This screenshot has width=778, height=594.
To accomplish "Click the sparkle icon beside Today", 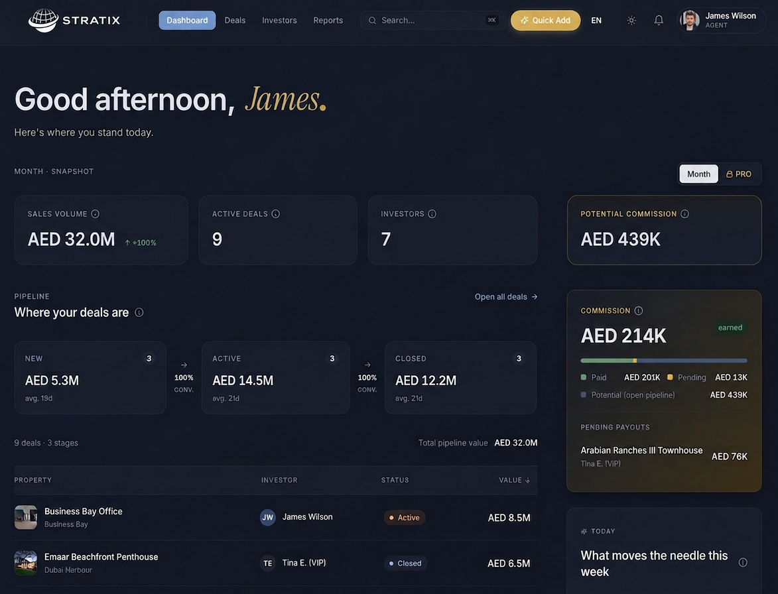I will (x=584, y=531).
